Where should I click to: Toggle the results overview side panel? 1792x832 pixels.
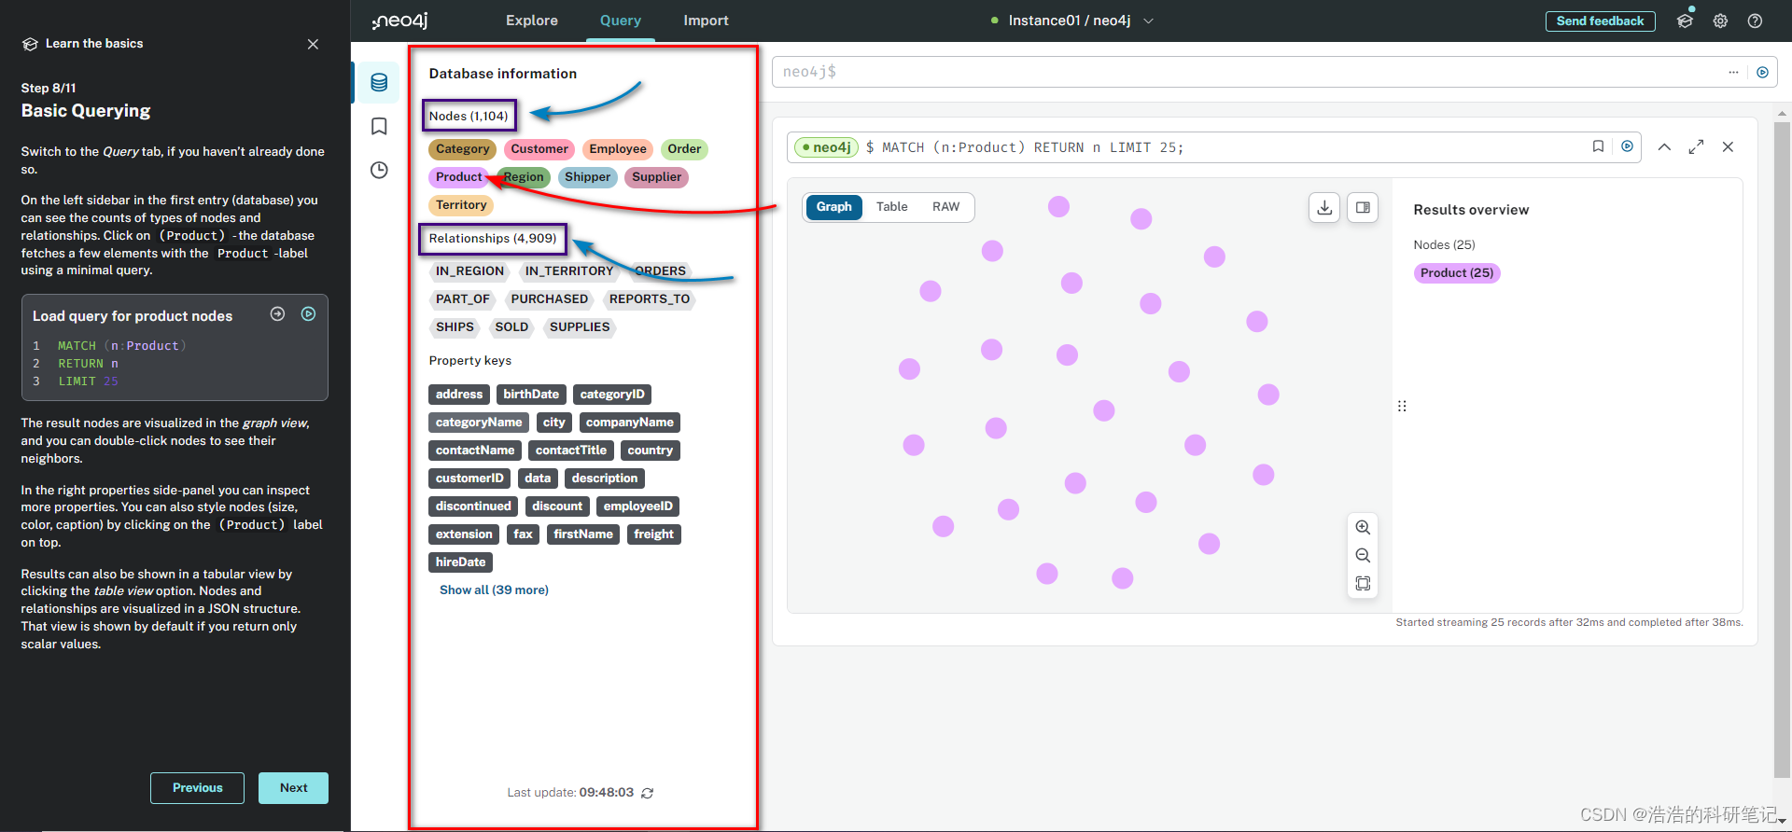click(1363, 207)
